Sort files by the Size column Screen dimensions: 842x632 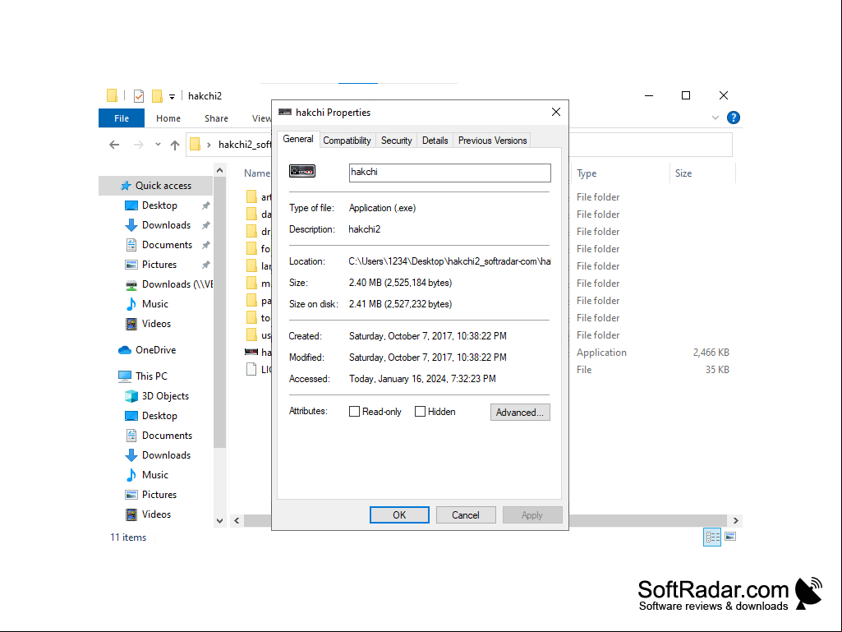pos(683,173)
